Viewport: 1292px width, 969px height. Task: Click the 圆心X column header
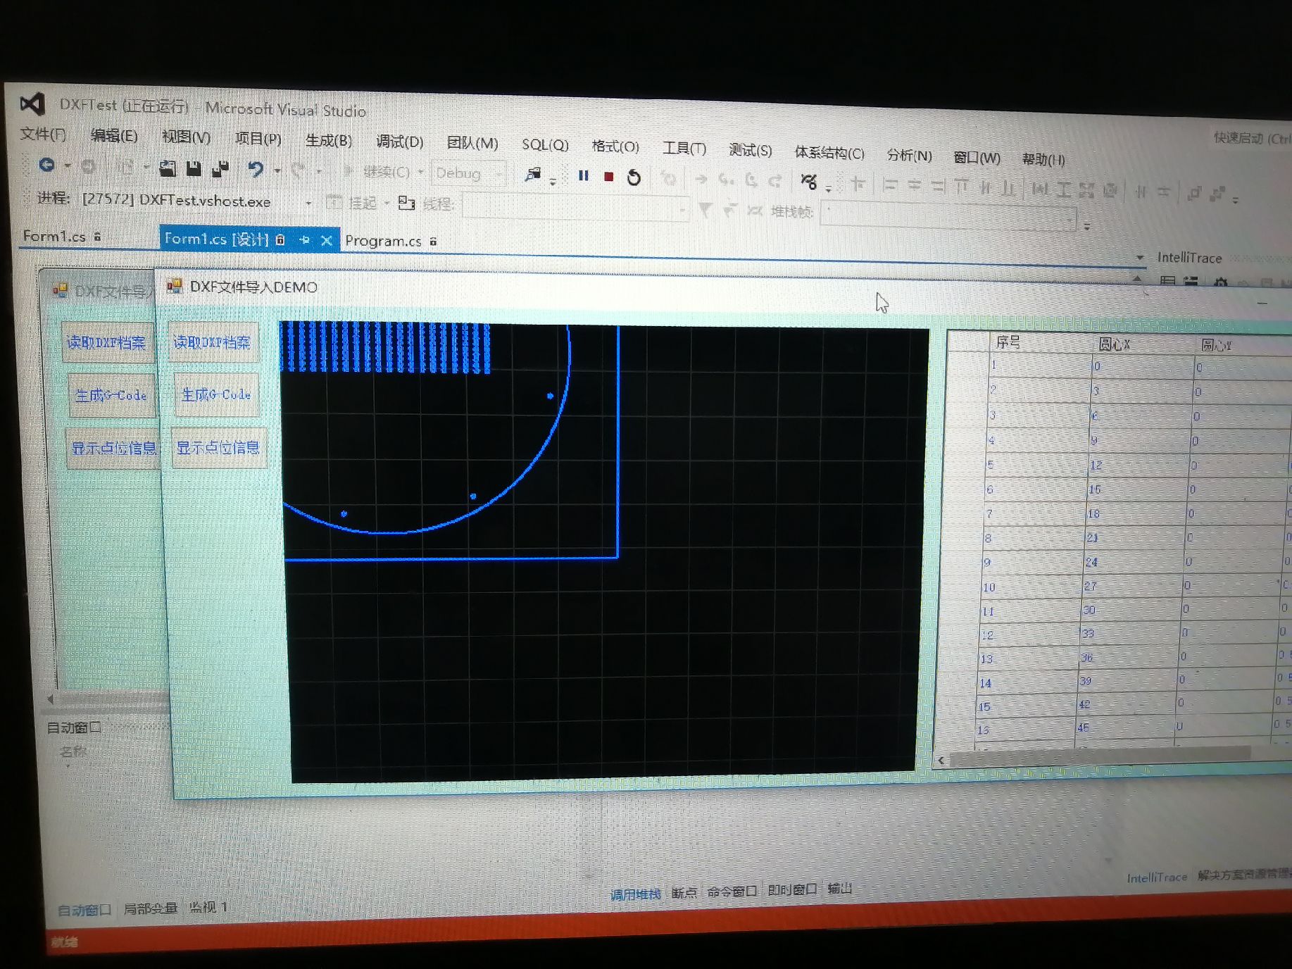[1114, 344]
